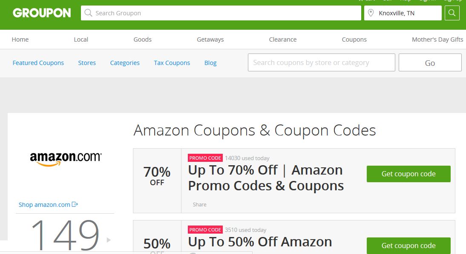Image resolution: width=466 pixels, height=254 pixels.
Task: Open the Categories link
Action: click(125, 63)
